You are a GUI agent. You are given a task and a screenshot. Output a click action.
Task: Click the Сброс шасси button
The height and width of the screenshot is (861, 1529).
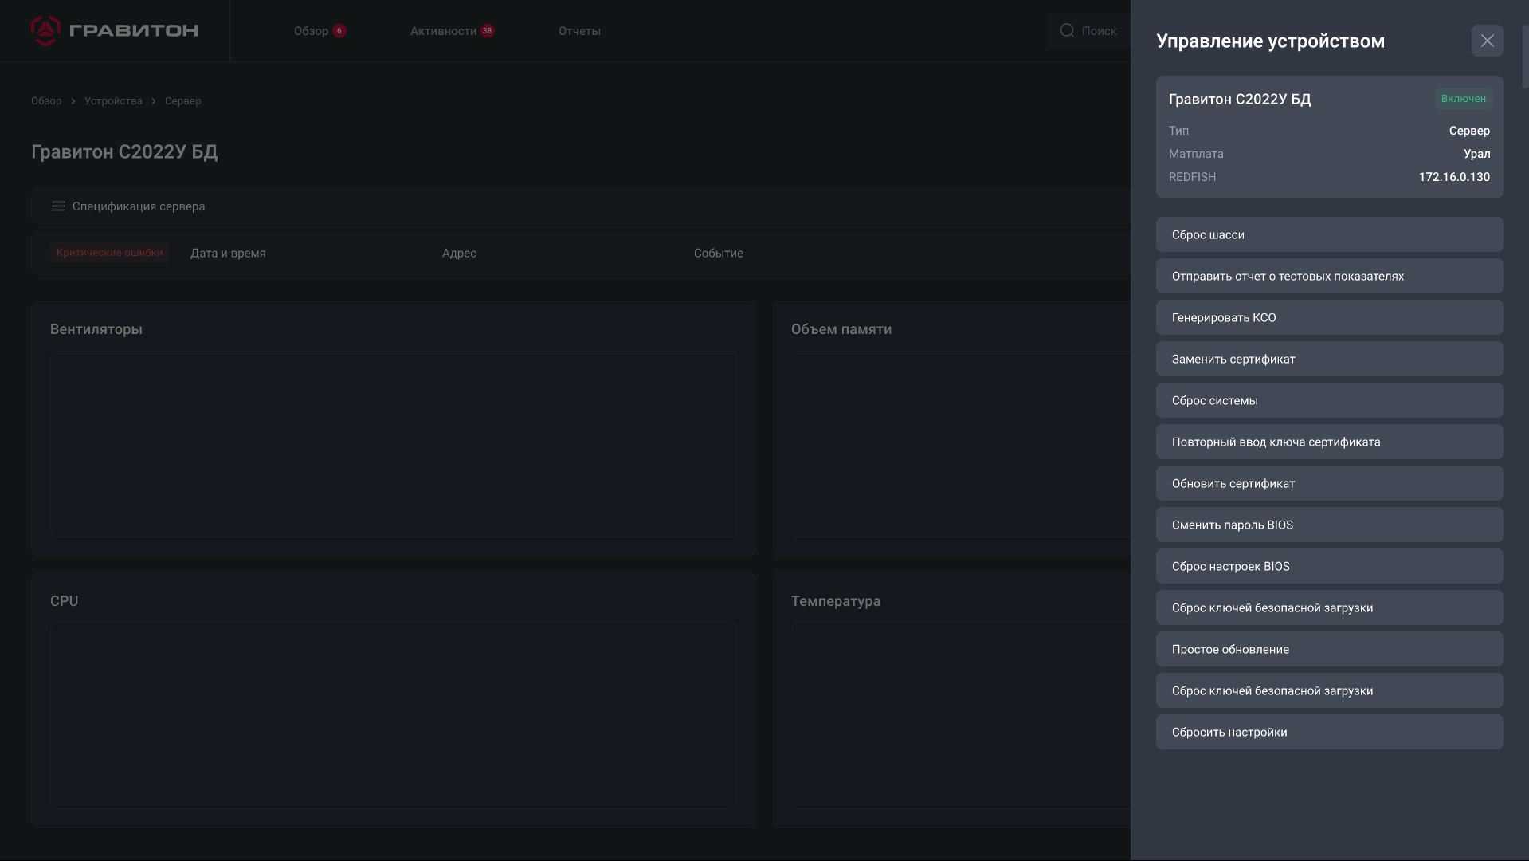[1329, 235]
